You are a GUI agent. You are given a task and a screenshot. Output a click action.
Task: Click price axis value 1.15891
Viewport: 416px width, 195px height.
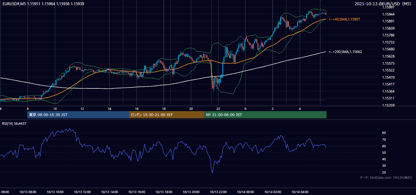click(388, 21)
